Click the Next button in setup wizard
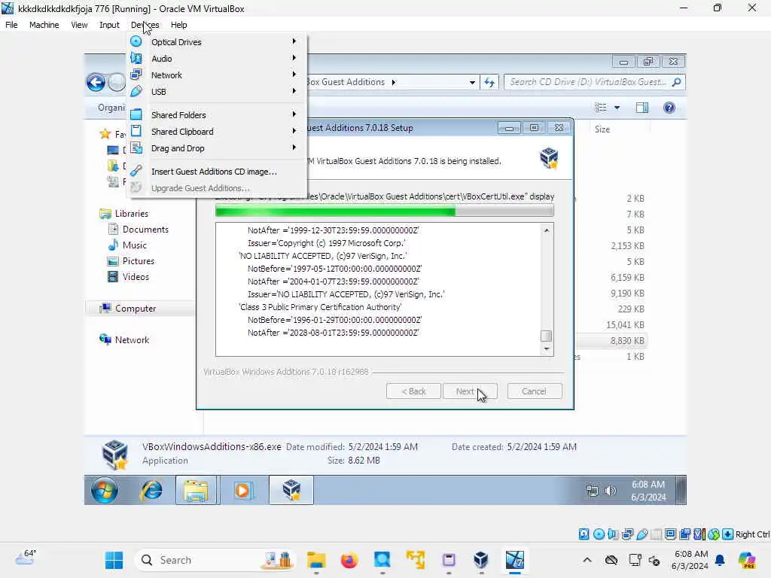771x578 pixels. (470, 391)
